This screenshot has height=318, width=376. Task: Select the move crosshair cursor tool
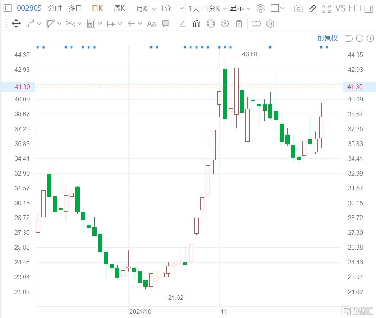click(16, 24)
